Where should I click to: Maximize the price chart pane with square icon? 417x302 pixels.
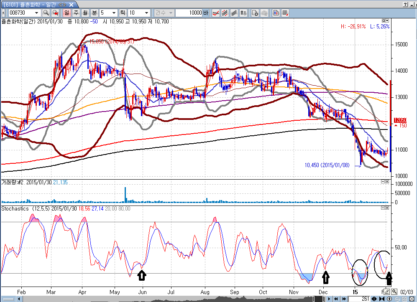(384, 21)
